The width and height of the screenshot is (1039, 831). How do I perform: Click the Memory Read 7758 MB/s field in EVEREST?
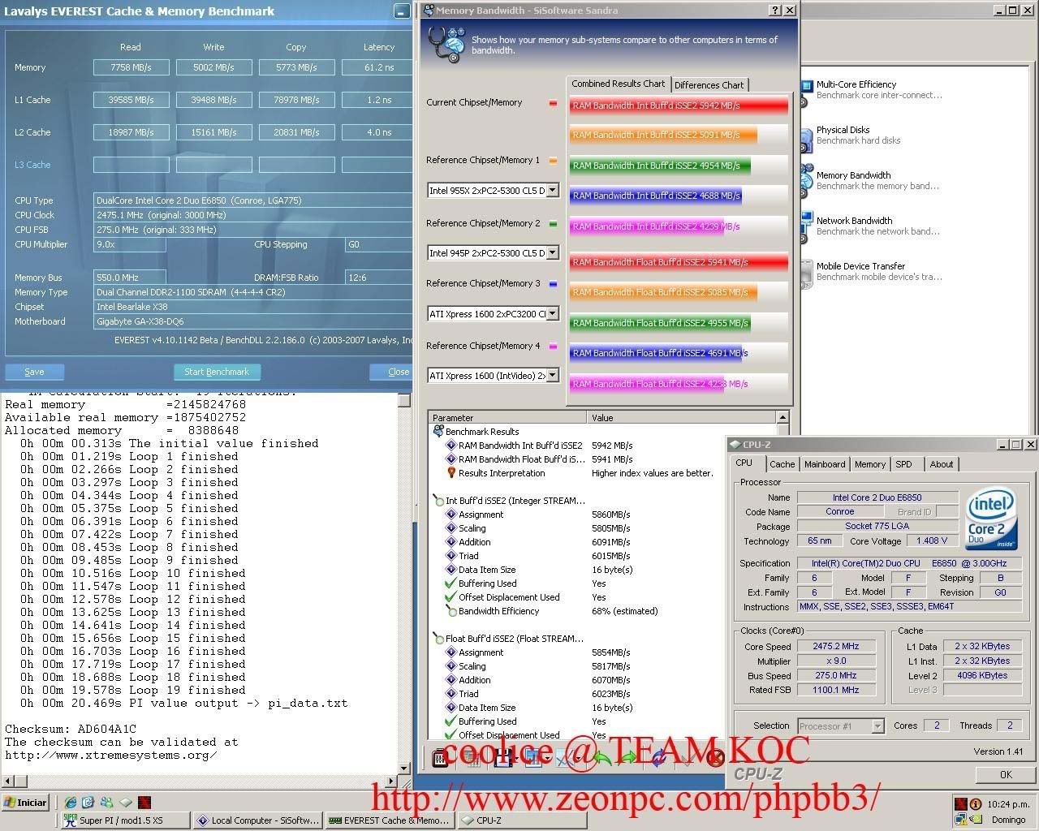click(x=131, y=67)
